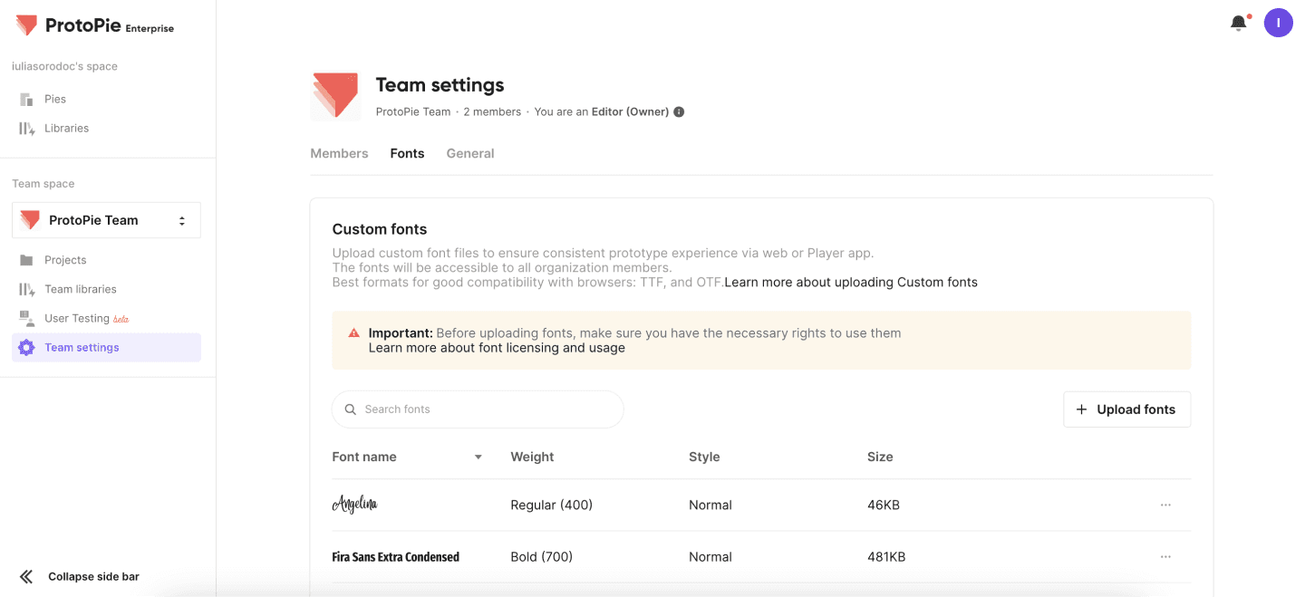Click the notification bell with red badge

(1238, 22)
